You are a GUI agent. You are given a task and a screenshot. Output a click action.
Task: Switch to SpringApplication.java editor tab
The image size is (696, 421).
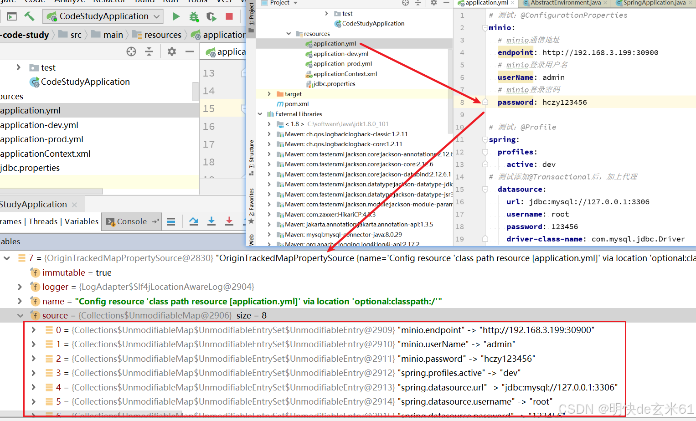[x=654, y=3]
